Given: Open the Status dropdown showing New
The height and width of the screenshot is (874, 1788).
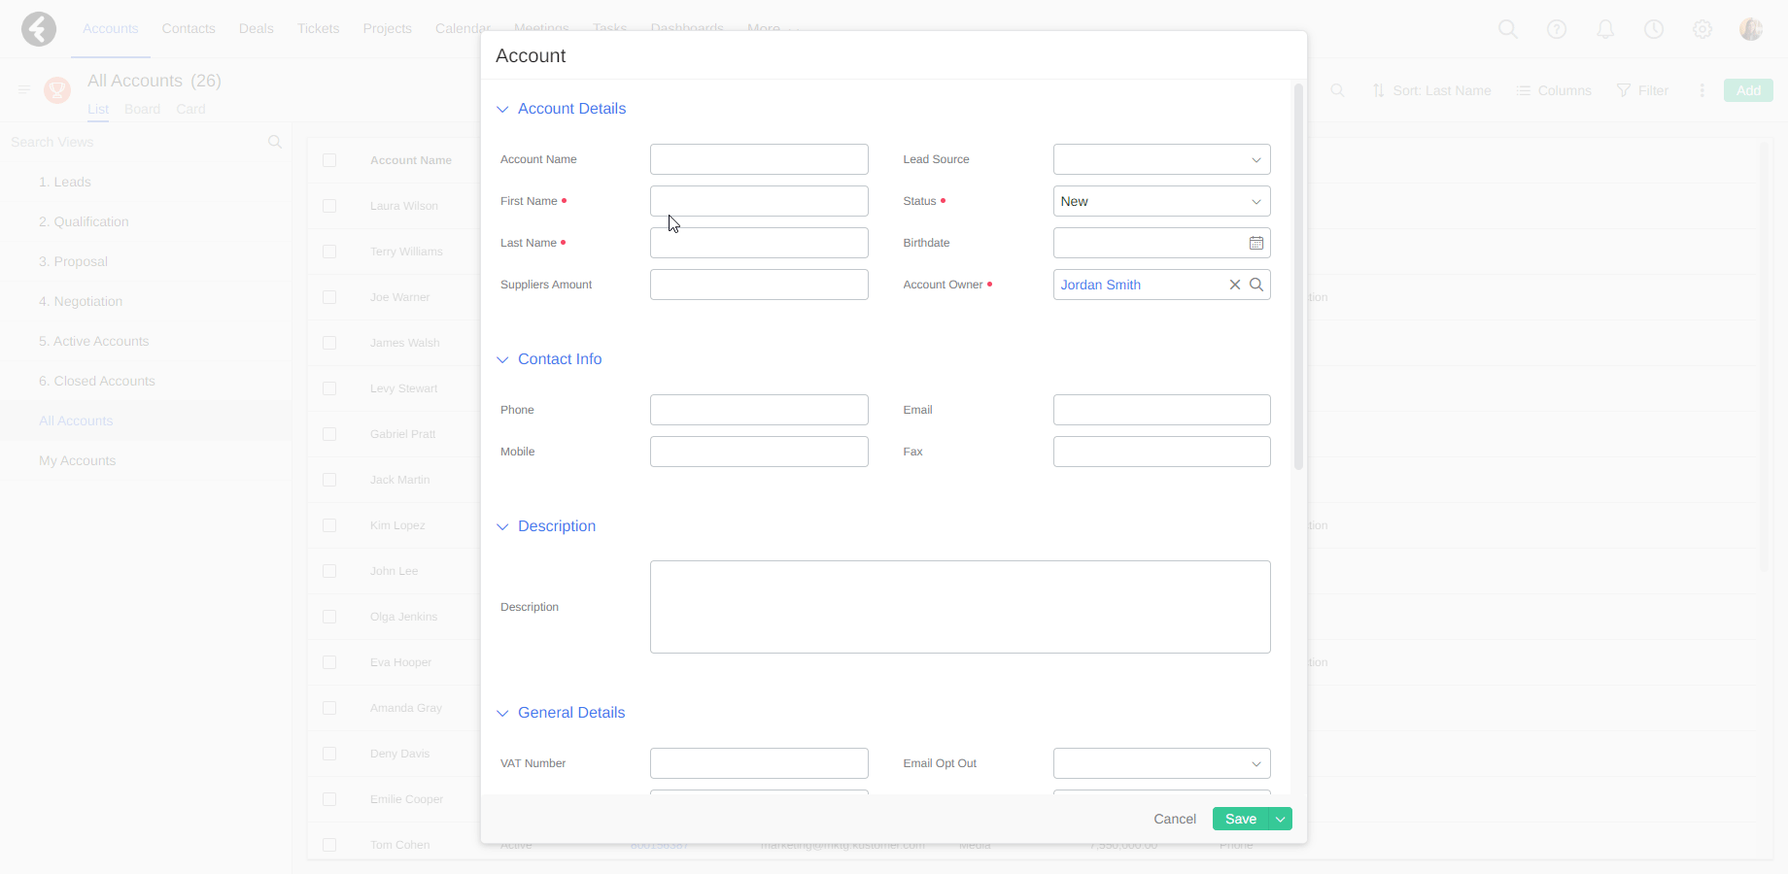Looking at the screenshot, I should point(1162,201).
